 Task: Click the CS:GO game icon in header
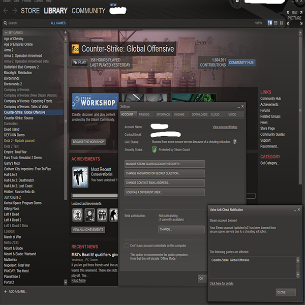pos(75,49)
